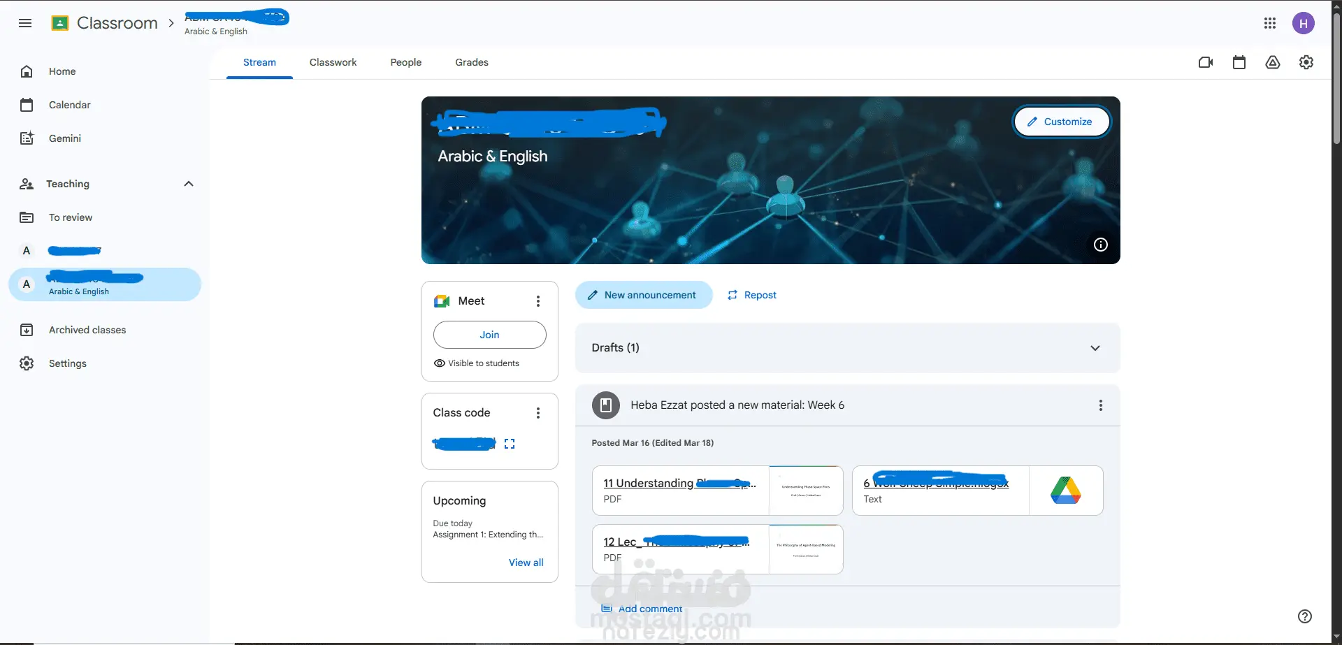Open the class Google Calendar icon
Image resolution: width=1342 pixels, height=645 pixels.
(x=1239, y=62)
